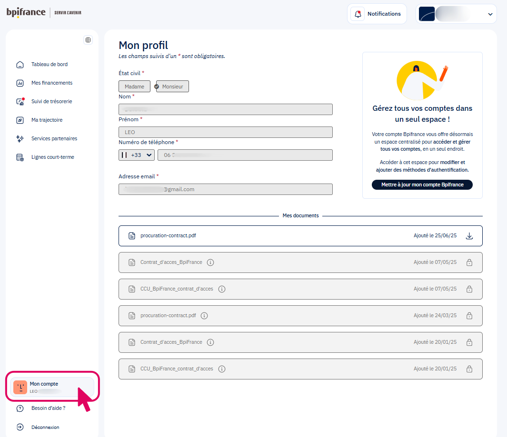Show info for procuration-contract.pdf added 24/03/25

coord(204,316)
